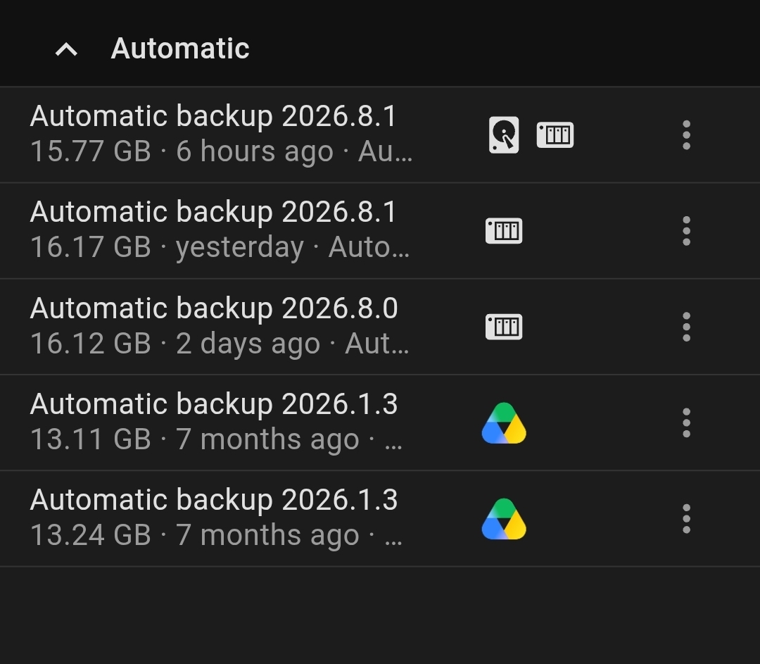Click the network storage icon on 16.12 GB backup
The height and width of the screenshot is (664, 760).
[504, 327]
